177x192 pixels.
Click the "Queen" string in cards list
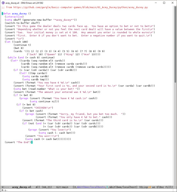tap(51, 54)
